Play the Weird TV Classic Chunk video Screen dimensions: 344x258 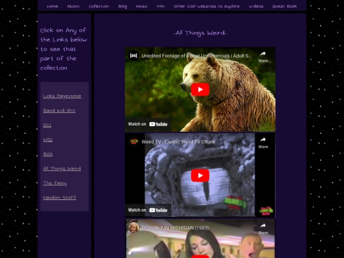200,176
